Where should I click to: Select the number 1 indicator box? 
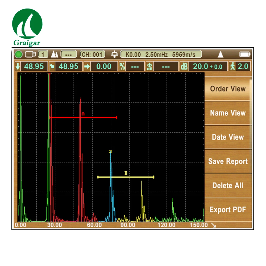pyautogui.click(x=43, y=55)
